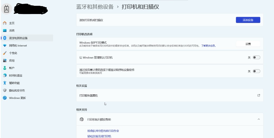Toggle metered connection driver download switch
The height and width of the screenshot is (138, 274).
click(256, 71)
